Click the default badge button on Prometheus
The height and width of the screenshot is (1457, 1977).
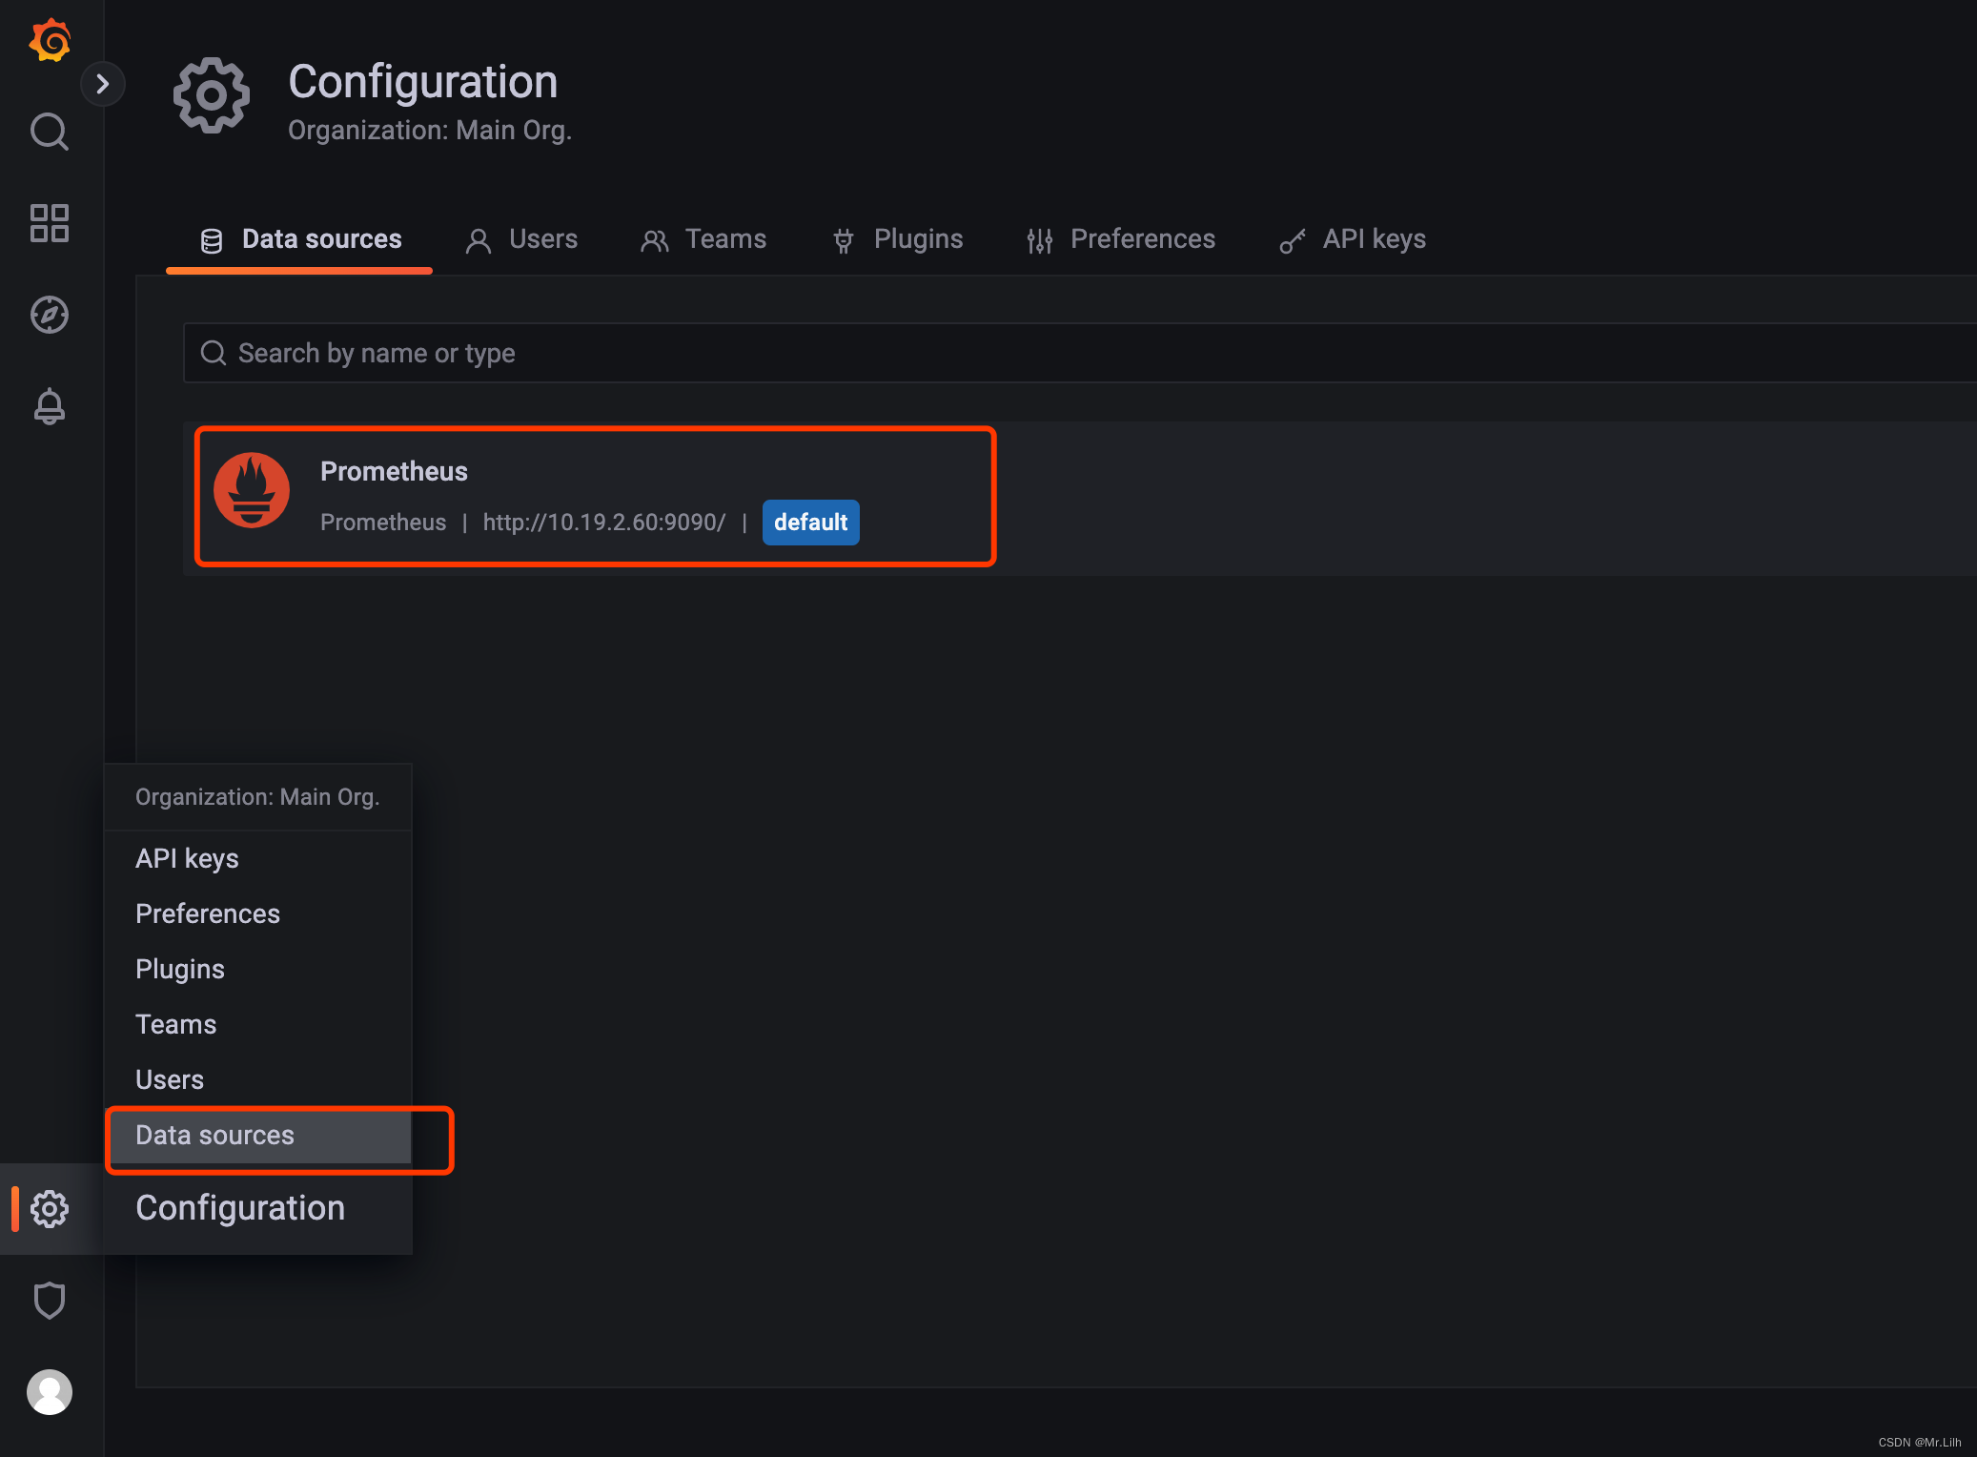tap(810, 522)
